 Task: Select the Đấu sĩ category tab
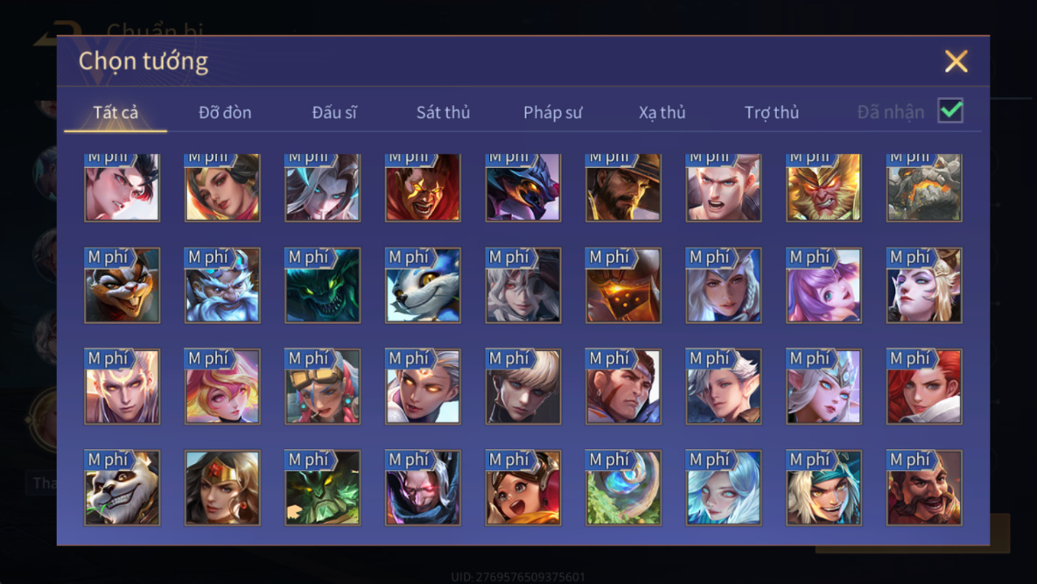(x=334, y=112)
